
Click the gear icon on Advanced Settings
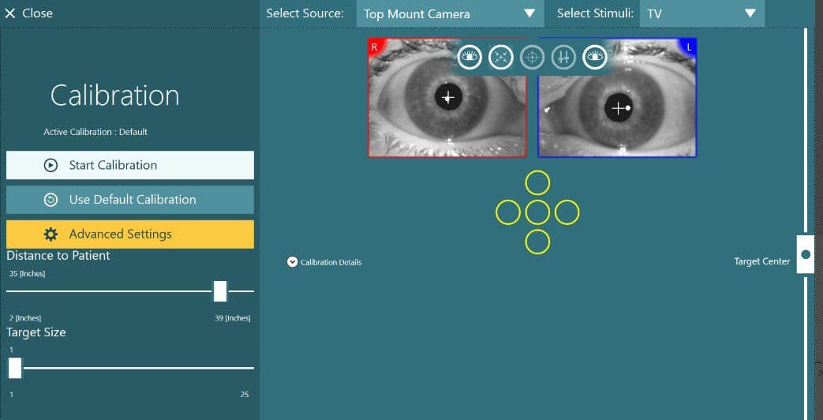tap(51, 234)
